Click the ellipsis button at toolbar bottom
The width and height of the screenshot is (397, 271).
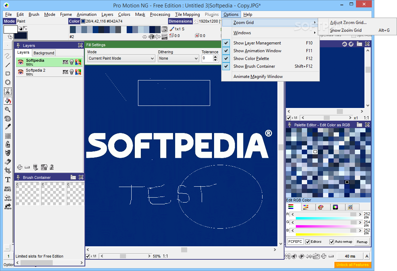(7, 248)
